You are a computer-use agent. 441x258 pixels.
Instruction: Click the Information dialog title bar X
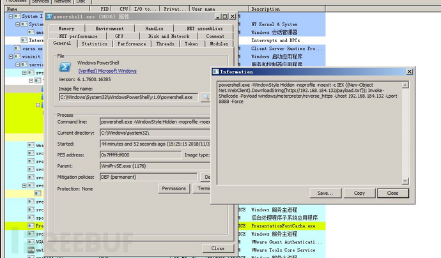(x=410, y=72)
